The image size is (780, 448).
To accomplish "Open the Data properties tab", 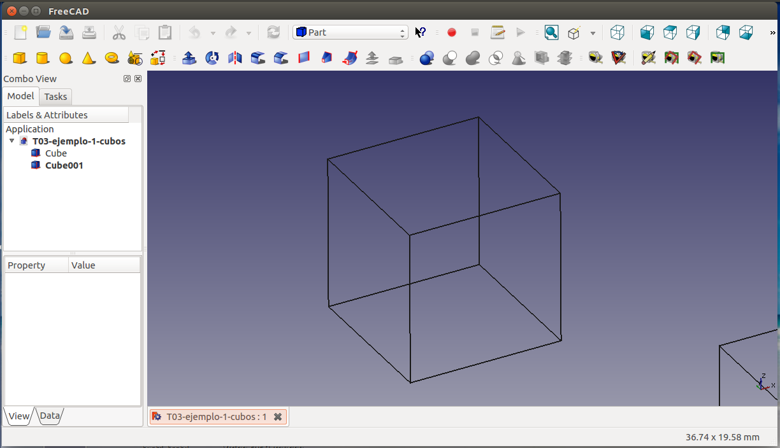I will 50,416.
